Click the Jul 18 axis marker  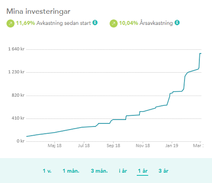(84, 145)
